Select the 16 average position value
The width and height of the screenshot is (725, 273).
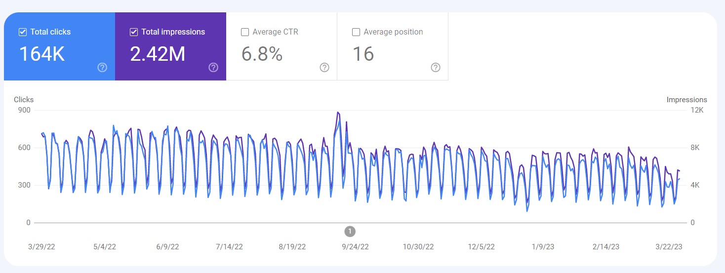pos(363,54)
